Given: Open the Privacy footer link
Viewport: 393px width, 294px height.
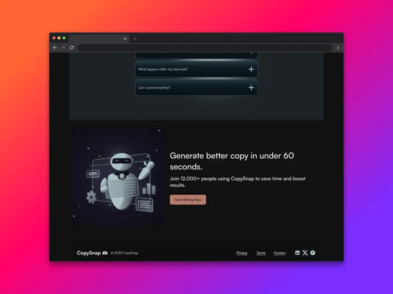Looking at the screenshot, I should (x=242, y=253).
